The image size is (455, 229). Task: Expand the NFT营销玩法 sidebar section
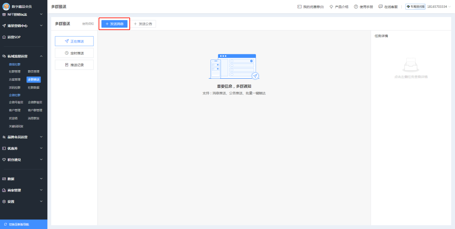pos(21,14)
